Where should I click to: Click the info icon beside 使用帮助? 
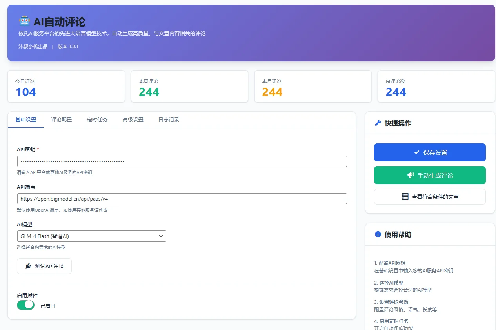coord(378,234)
